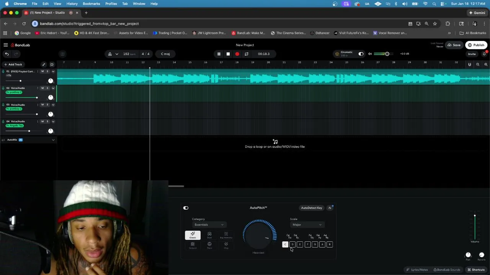Mute track 02 Voice/Audio

tap(42, 88)
